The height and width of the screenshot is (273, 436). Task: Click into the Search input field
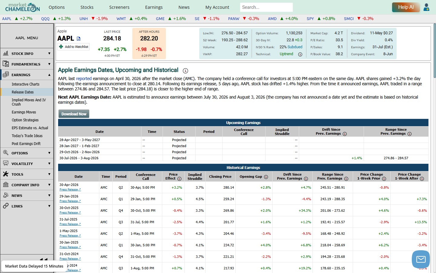(x=266, y=7)
